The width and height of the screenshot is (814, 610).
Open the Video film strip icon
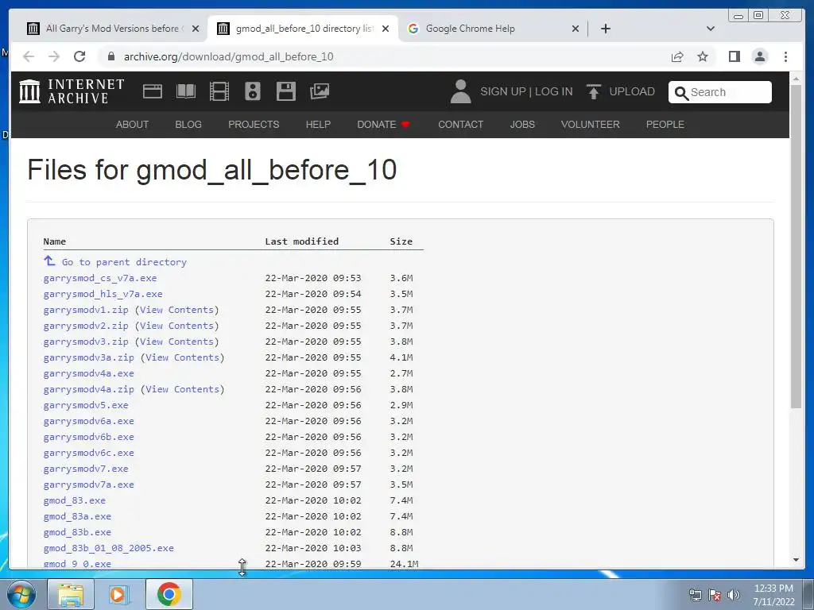coord(219,91)
